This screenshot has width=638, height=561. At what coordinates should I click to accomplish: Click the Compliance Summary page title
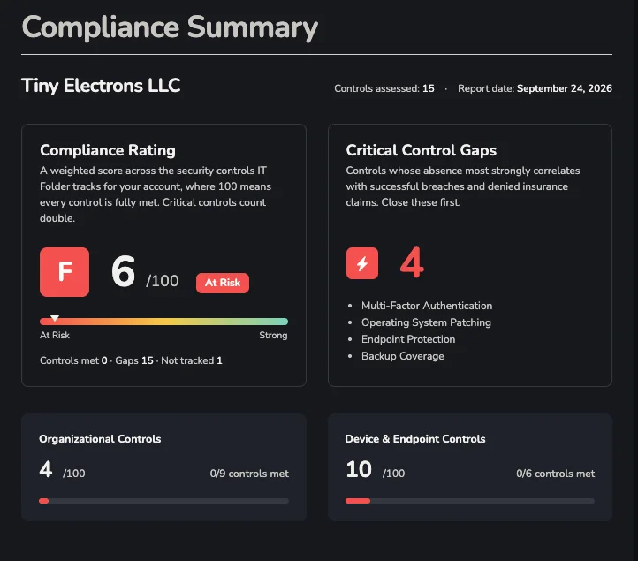tap(170, 27)
